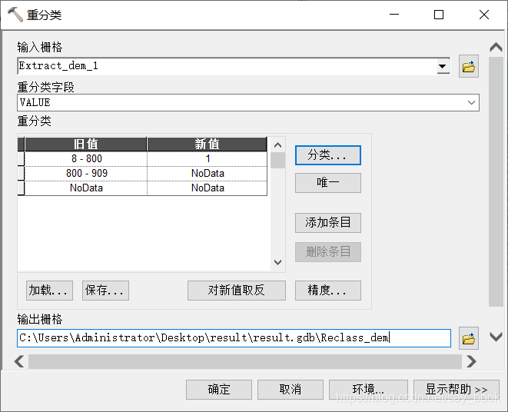
Task: Click 添加条目 add entry button
Action: pos(328,223)
